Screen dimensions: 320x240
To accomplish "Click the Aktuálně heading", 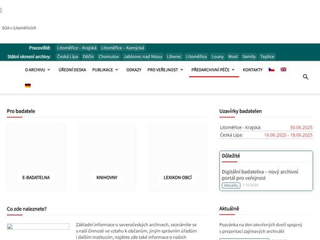I will click(x=229, y=209).
